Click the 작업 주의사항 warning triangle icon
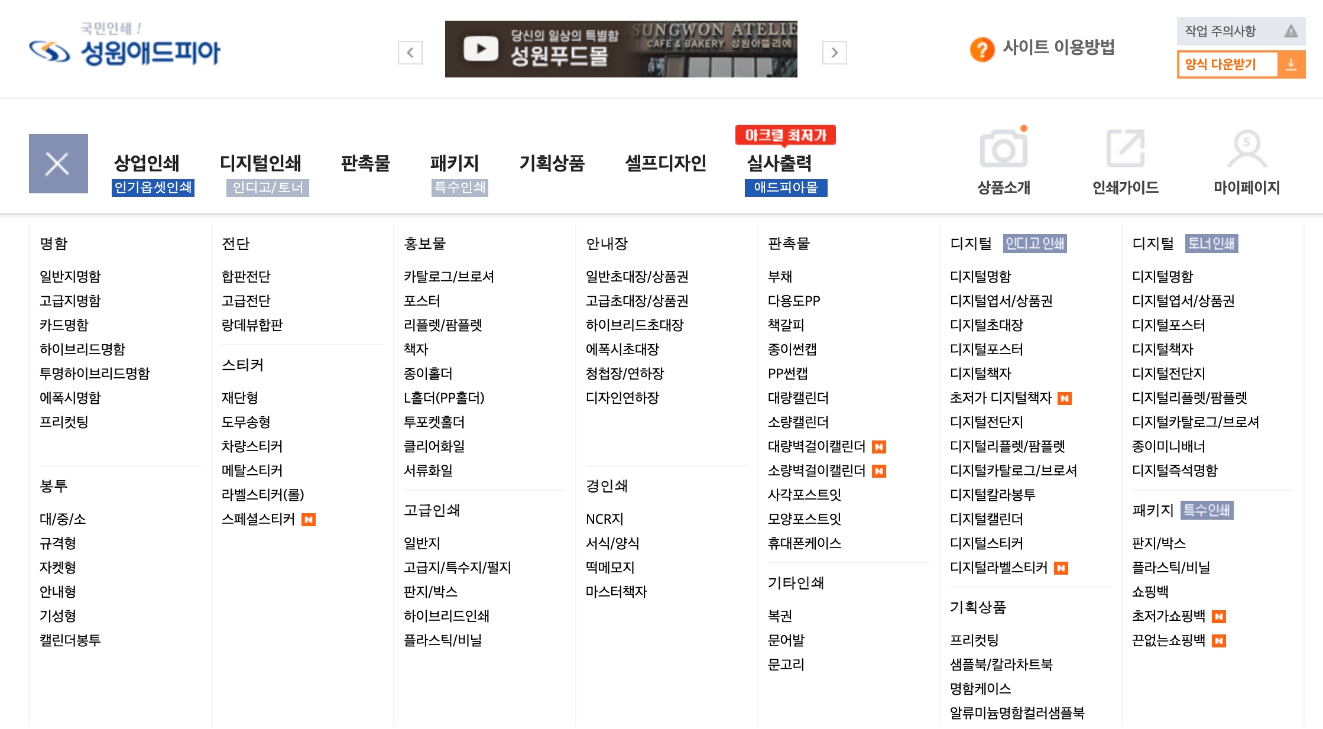Screen dimensions: 1323x729 (1290, 31)
